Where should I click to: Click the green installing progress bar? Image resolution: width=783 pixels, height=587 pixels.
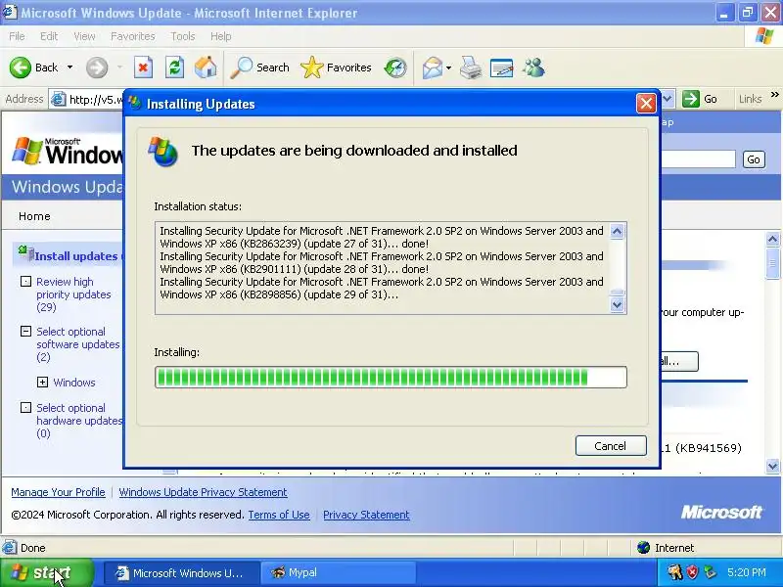click(x=391, y=377)
